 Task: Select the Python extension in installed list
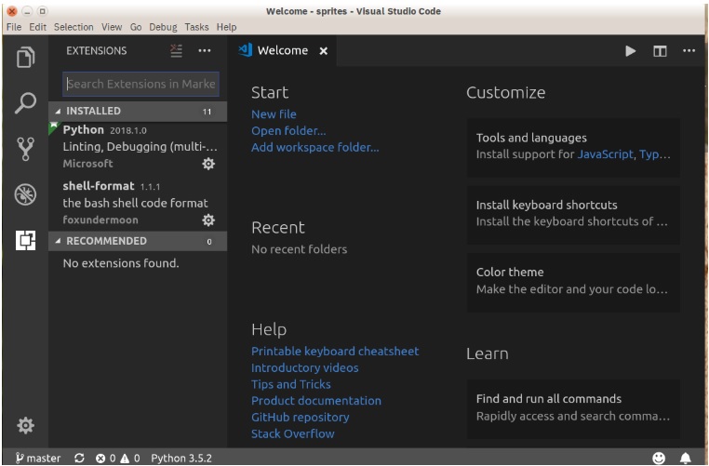[x=138, y=147]
